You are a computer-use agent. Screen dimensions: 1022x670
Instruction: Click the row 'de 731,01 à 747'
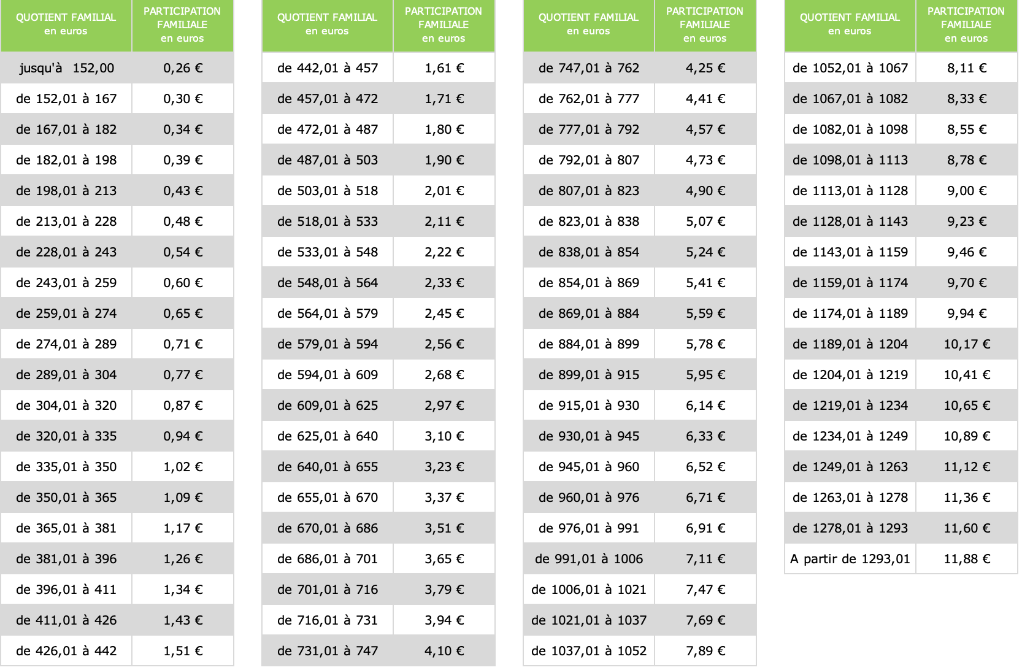(x=378, y=651)
